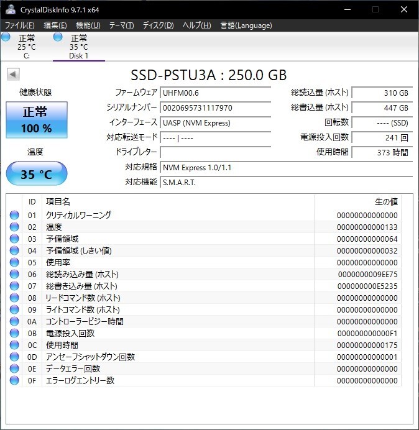The height and width of the screenshot is (430, 419).
Task: Click the 35 °C temperature button
Action: click(x=37, y=174)
